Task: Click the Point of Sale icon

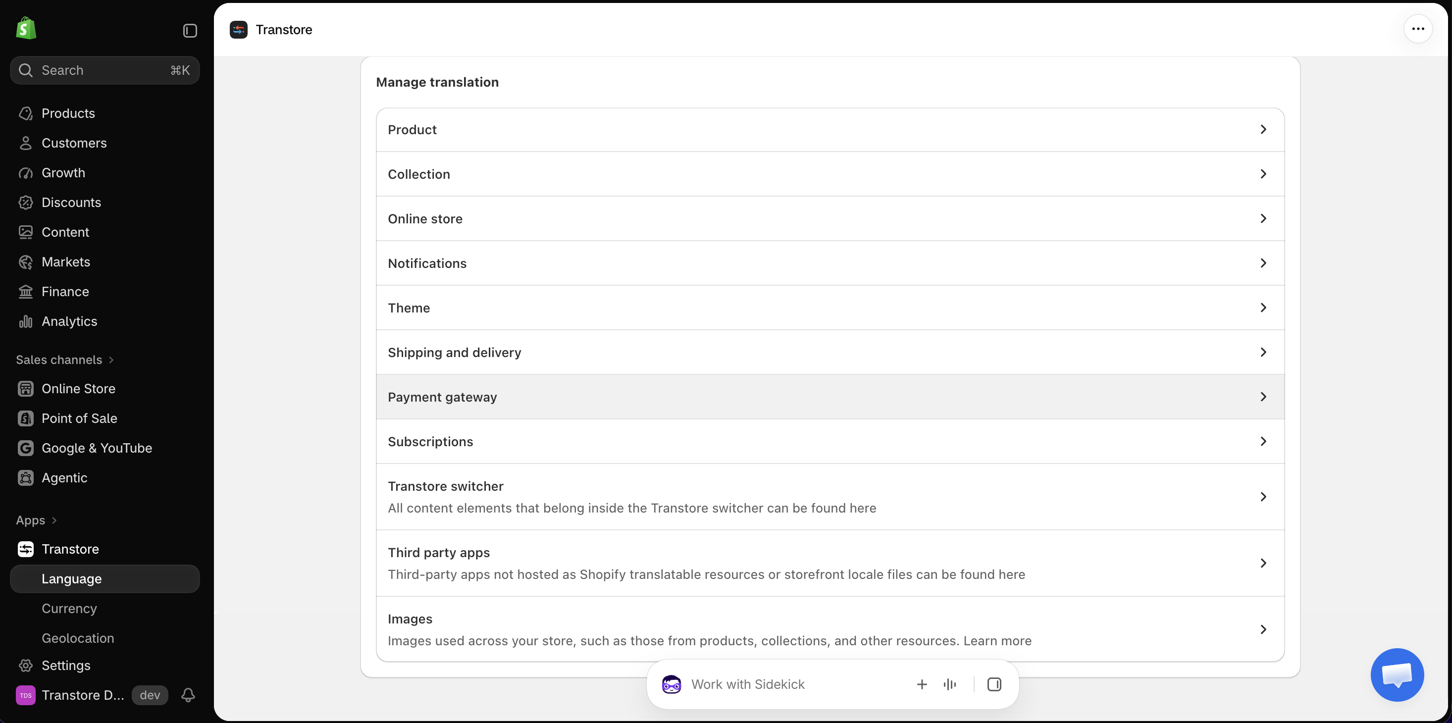Action: pos(25,418)
